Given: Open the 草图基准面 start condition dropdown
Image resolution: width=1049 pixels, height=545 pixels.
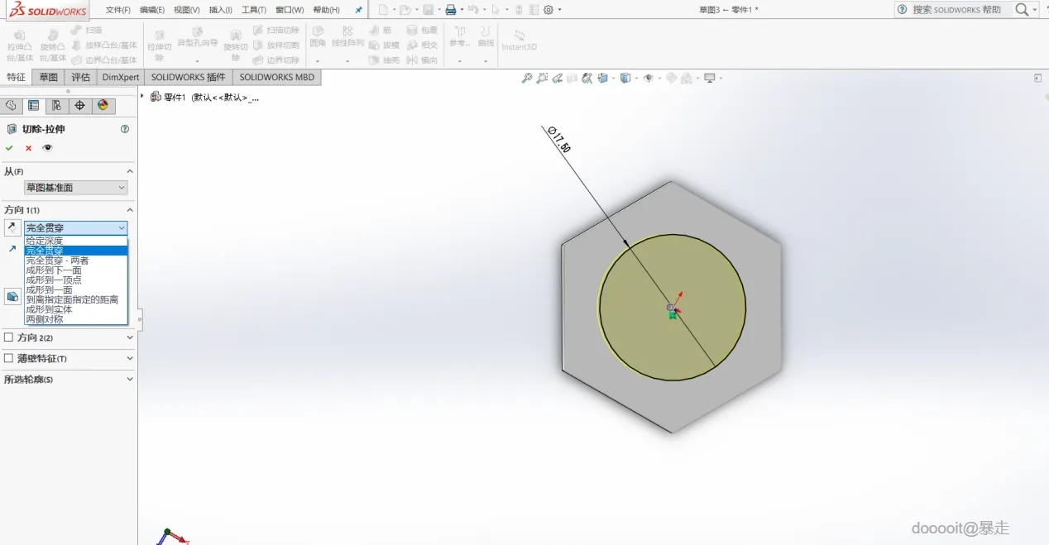Looking at the screenshot, I should [75, 188].
